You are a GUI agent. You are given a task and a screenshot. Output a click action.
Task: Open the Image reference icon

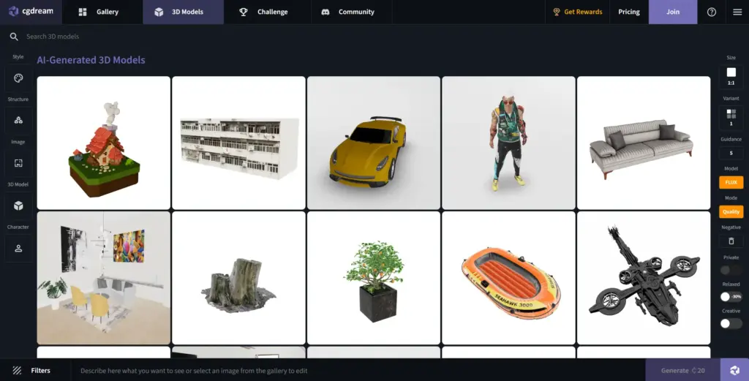pos(18,163)
